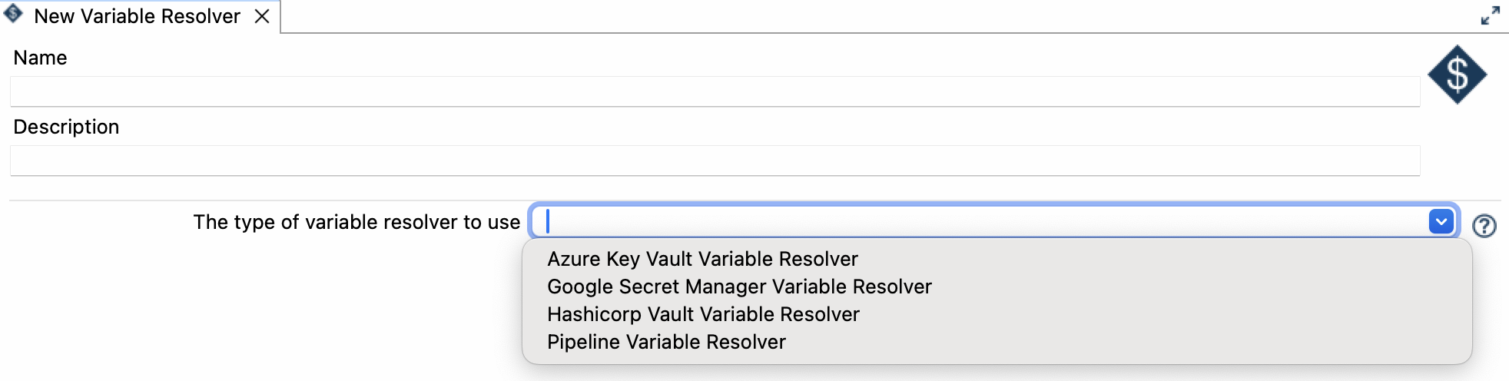Click the "The type of variable resolver to use" label
This screenshot has width=1509, height=381.
pos(357,222)
